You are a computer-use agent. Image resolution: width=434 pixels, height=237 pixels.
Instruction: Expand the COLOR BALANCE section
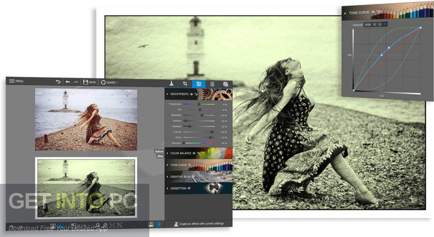click(x=168, y=153)
